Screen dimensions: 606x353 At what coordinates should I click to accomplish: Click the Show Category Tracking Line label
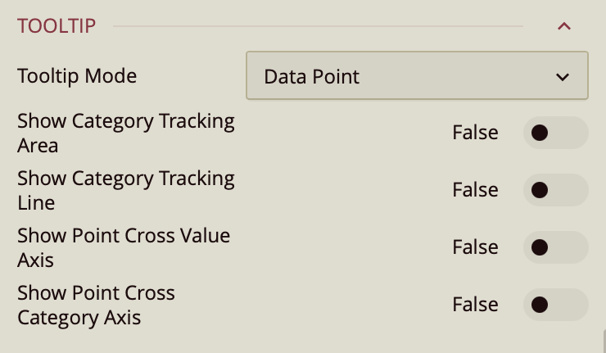pyautogui.click(x=125, y=190)
